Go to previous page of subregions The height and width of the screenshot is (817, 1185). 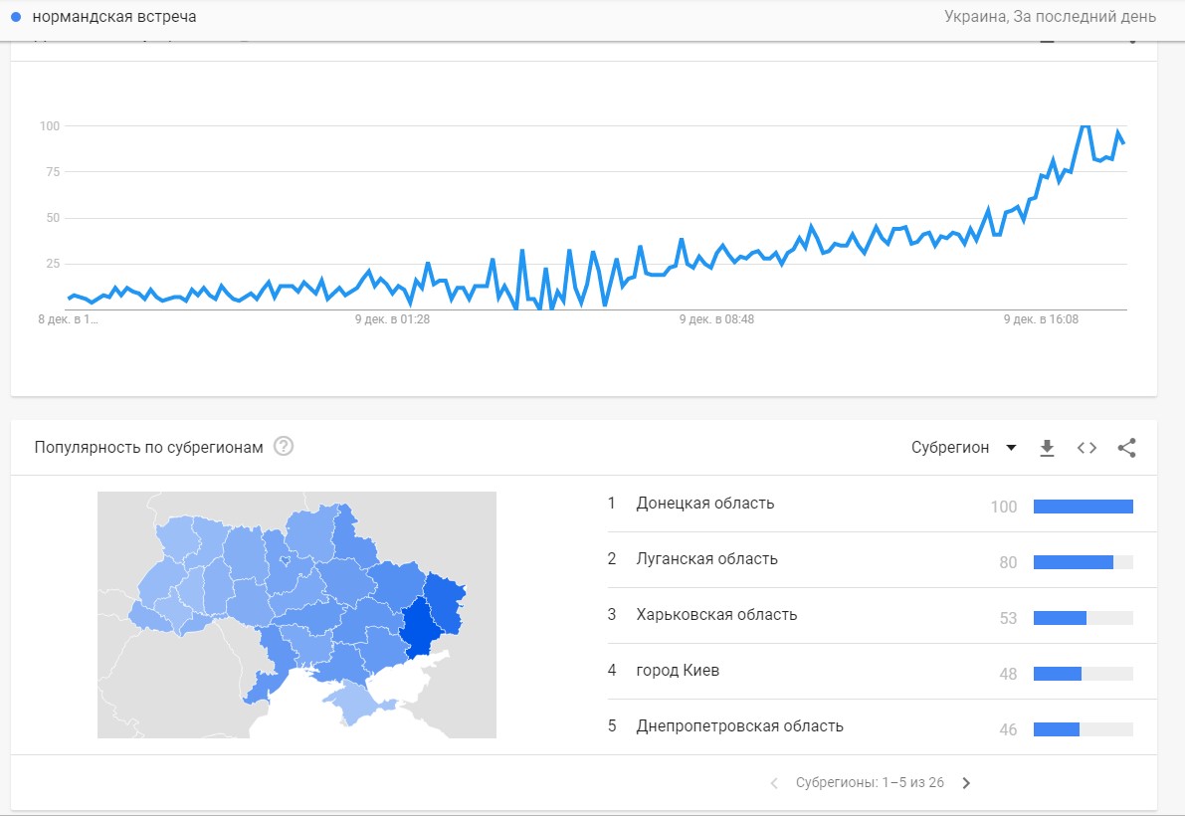click(x=774, y=783)
